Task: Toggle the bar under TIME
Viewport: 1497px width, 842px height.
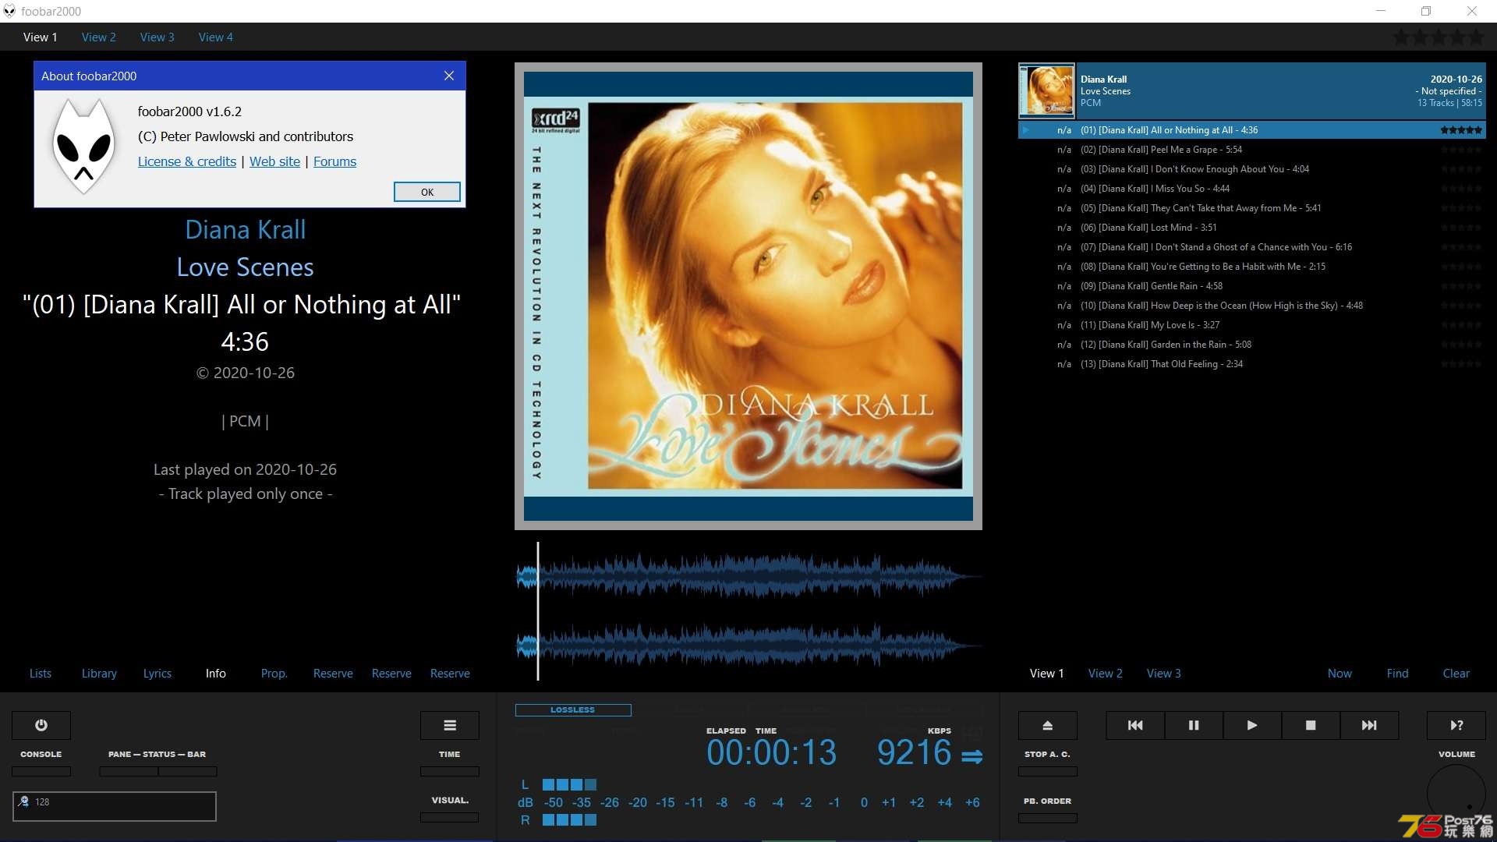Action: (x=450, y=771)
